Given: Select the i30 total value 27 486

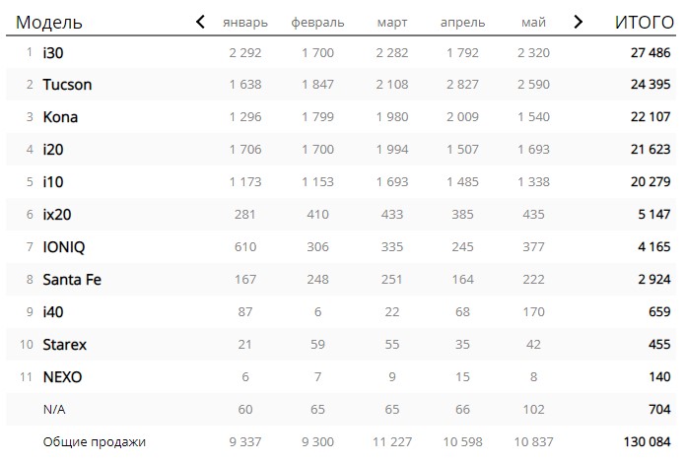Looking at the screenshot, I should click(651, 53).
